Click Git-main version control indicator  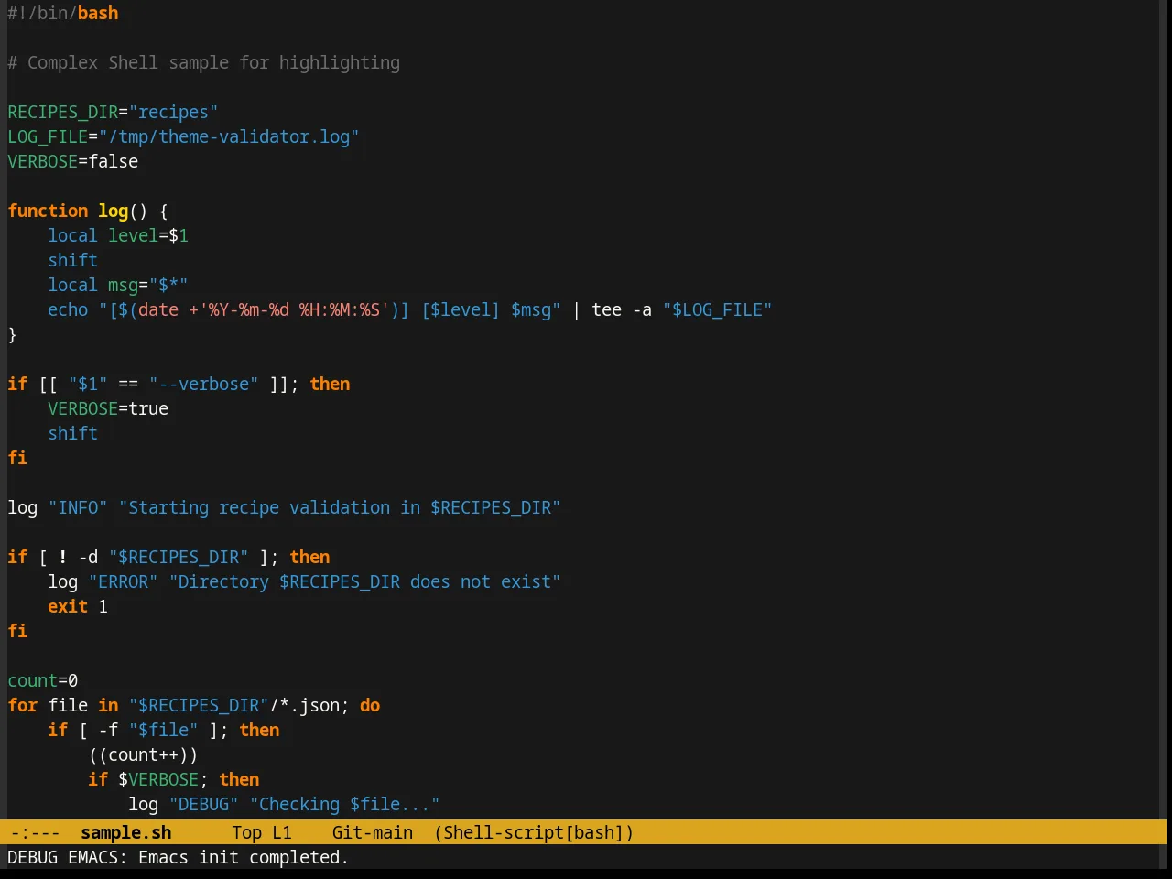(373, 832)
